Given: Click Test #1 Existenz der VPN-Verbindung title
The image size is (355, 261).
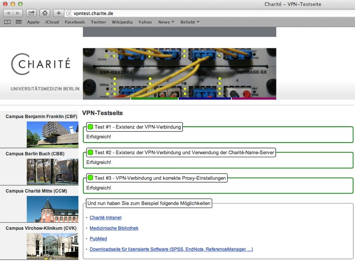Looking at the screenshot, I should click(138, 127).
